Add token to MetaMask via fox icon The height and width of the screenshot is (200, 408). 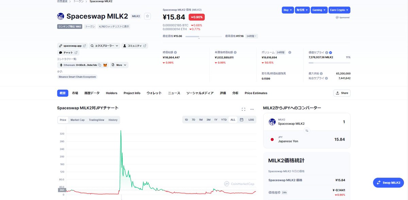pyautogui.click(x=105, y=65)
